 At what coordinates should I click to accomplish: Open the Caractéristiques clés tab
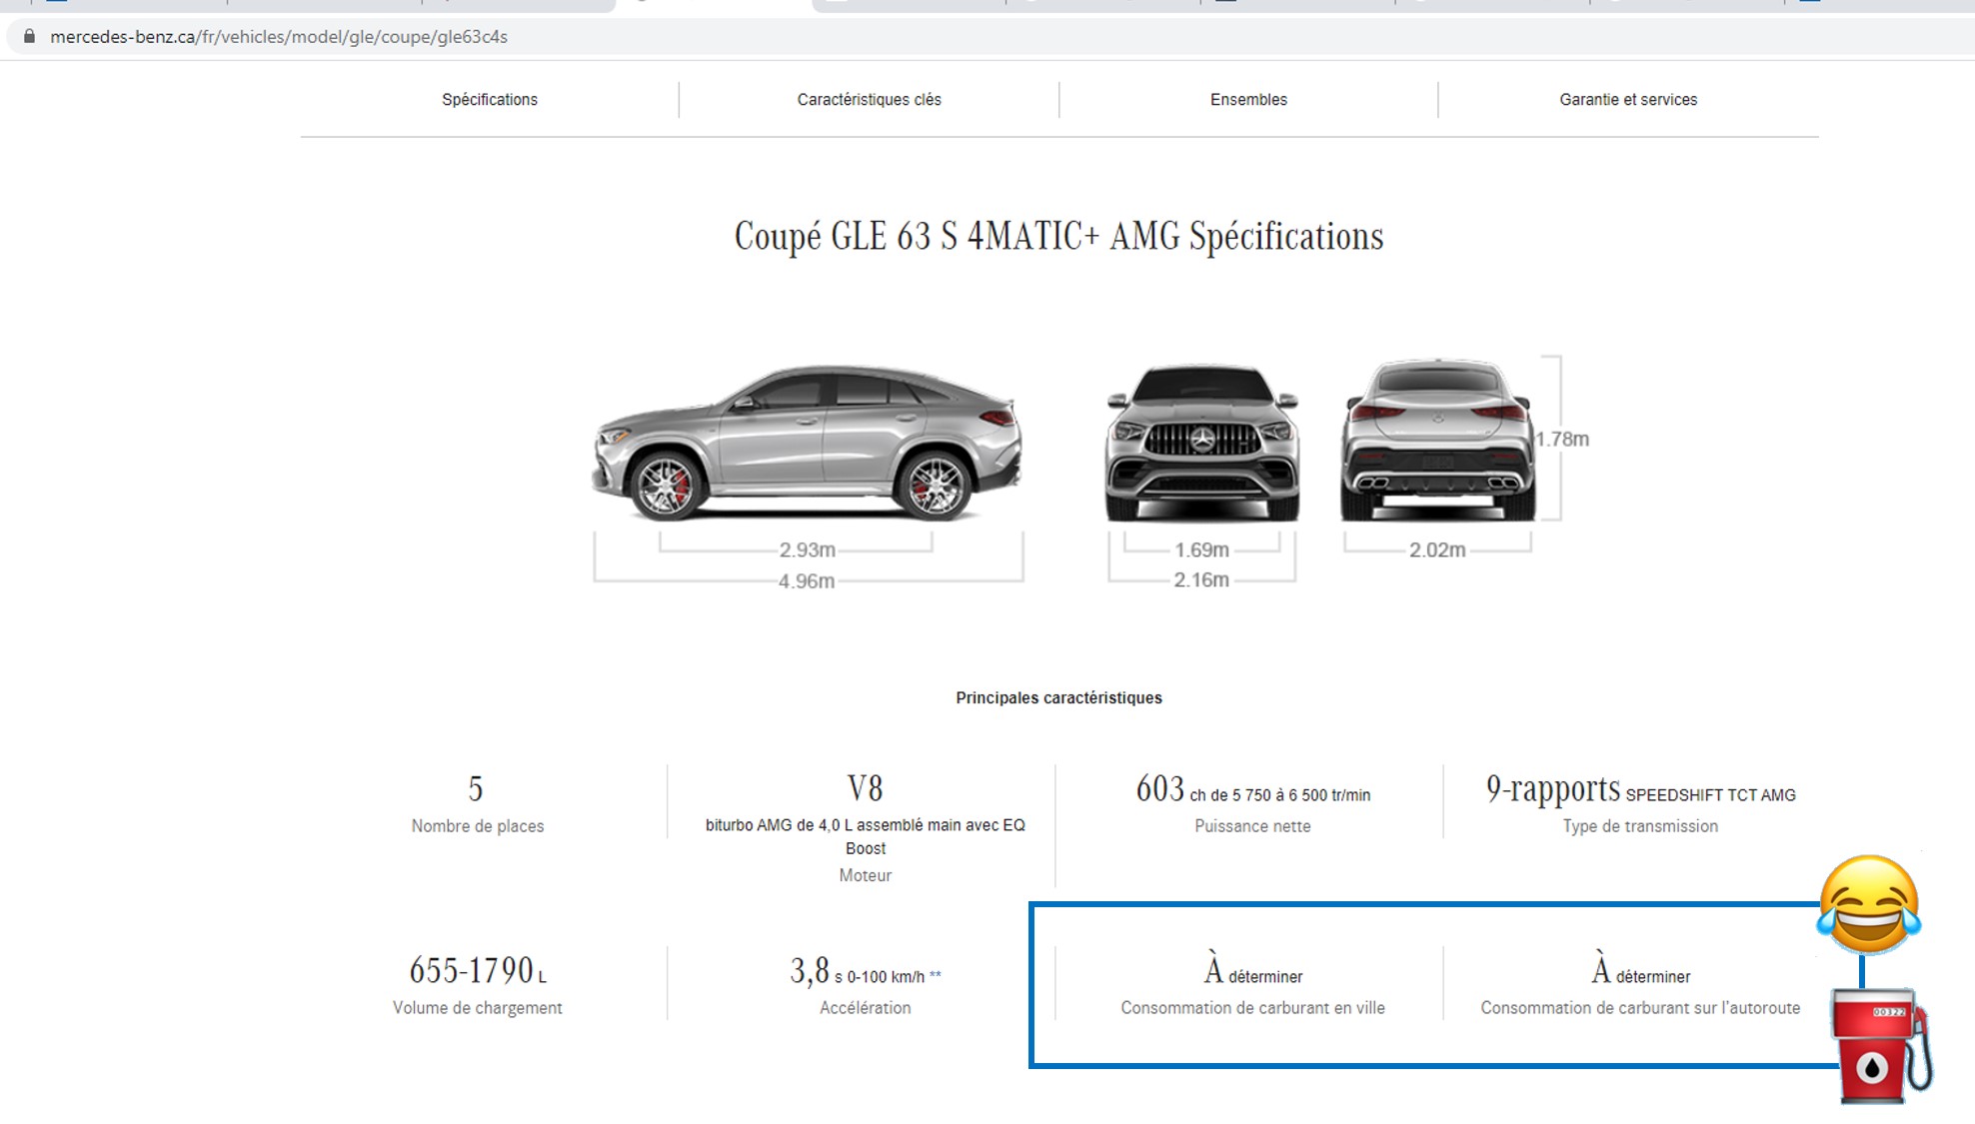(869, 100)
